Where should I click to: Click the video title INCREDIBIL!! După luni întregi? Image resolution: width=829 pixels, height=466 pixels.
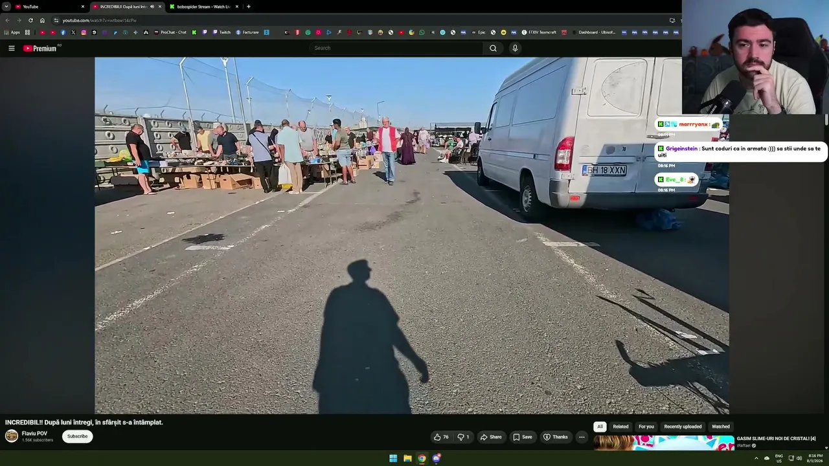coord(84,422)
